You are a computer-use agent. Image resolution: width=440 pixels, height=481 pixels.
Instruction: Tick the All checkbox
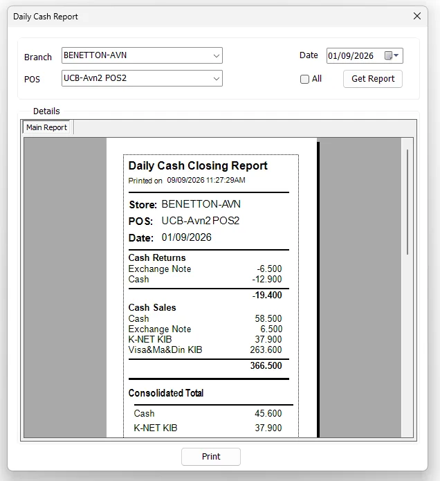(304, 79)
